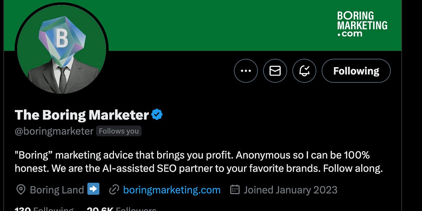Image resolution: width=422 pixels, height=211 pixels.
Task: Send a direct message via envelope icon
Action: (x=275, y=71)
